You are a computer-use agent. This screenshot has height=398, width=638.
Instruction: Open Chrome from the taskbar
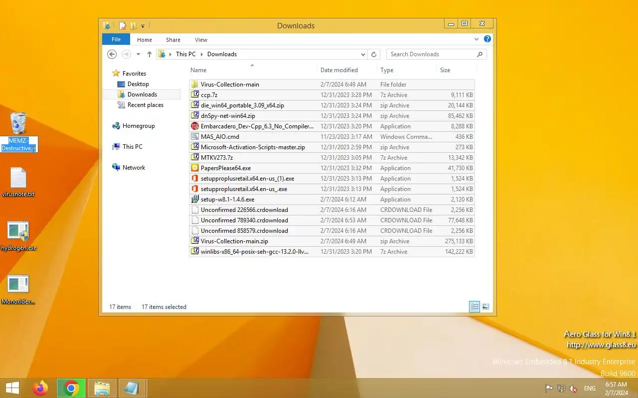(71, 388)
